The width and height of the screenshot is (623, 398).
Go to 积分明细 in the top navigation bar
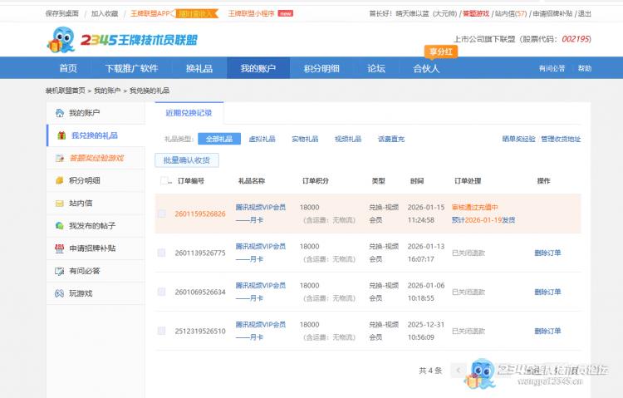(x=321, y=68)
